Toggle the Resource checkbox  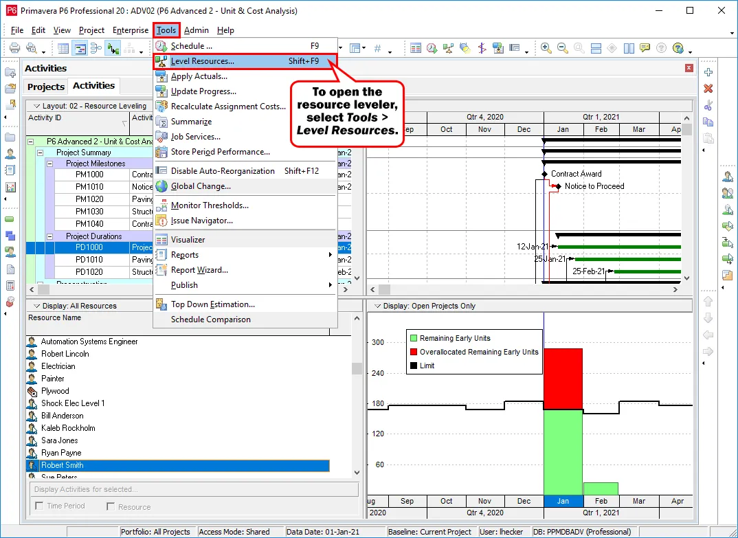coord(111,506)
